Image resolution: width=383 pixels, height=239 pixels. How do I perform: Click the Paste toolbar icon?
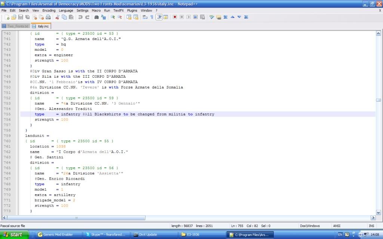pos(71,17)
